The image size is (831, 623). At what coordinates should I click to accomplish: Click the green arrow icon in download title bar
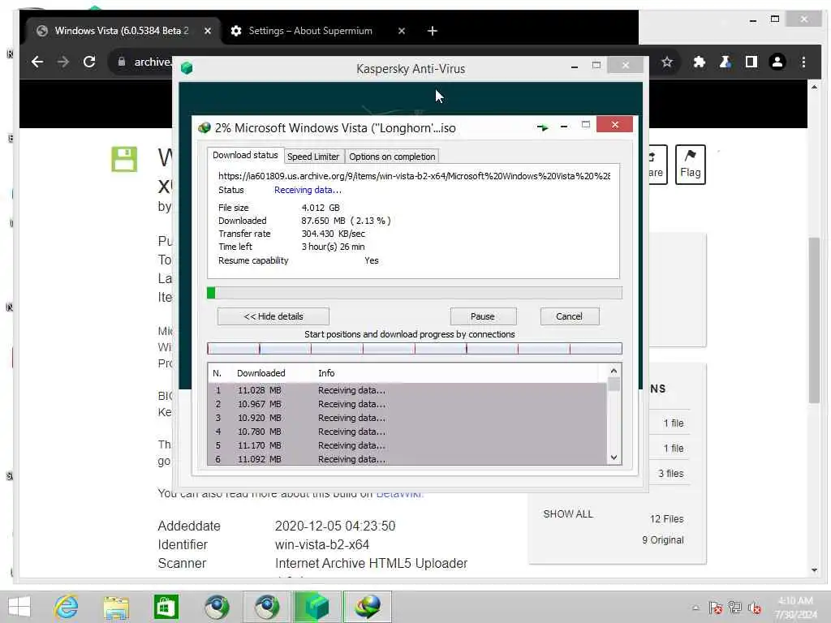542,127
